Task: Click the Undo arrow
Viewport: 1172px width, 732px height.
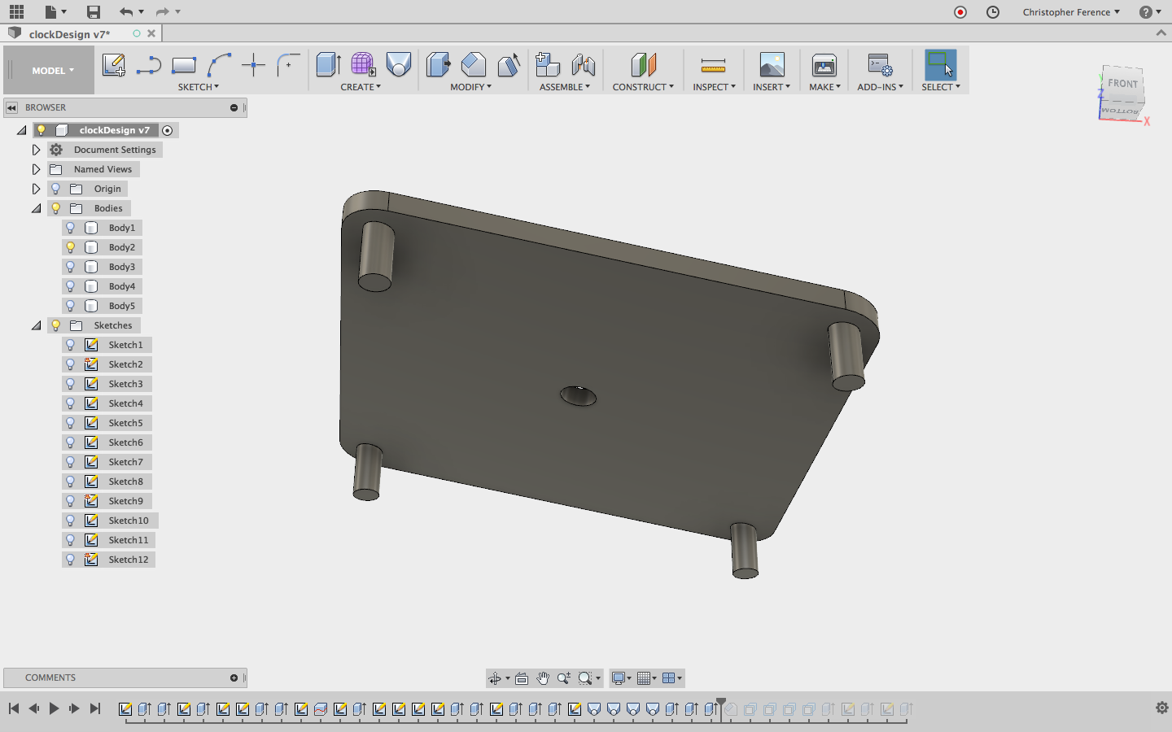Action: 125,11
